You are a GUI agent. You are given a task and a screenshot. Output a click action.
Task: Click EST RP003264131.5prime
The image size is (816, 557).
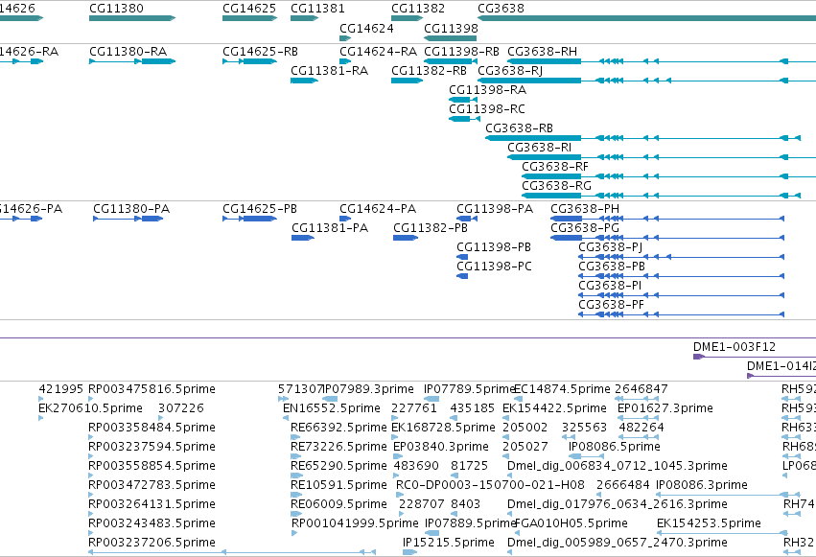[x=152, y=505]
